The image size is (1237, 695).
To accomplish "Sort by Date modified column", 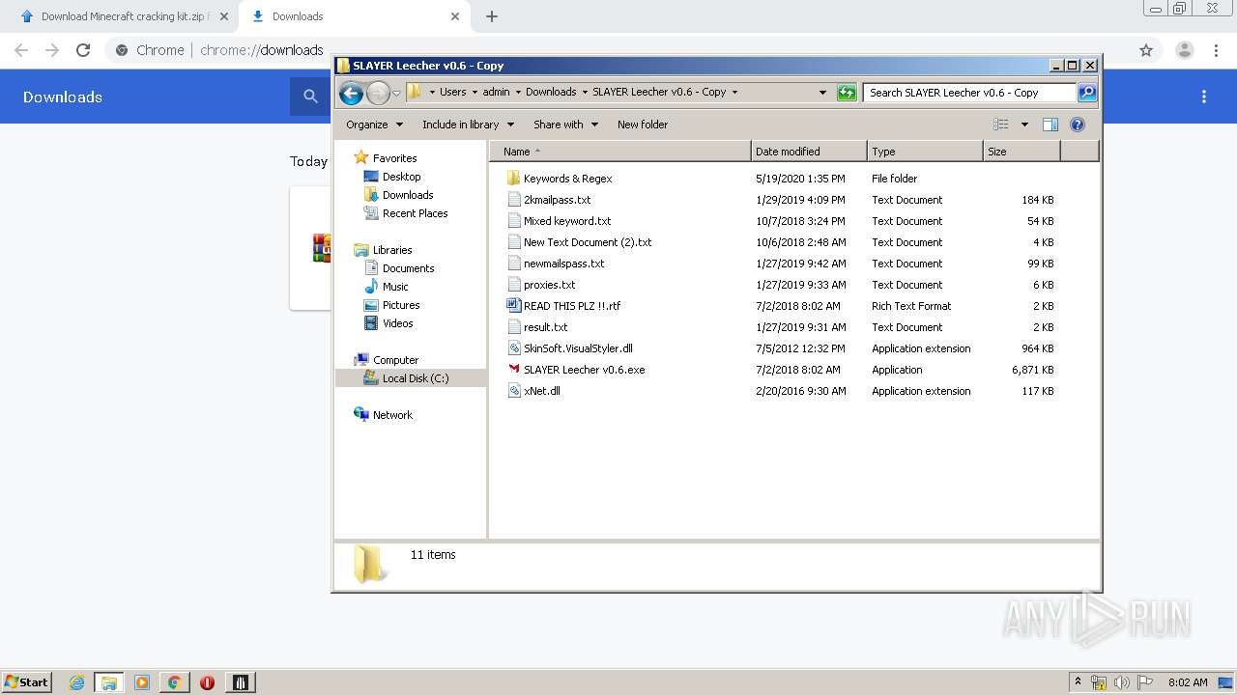I will (x=809, y=152).
